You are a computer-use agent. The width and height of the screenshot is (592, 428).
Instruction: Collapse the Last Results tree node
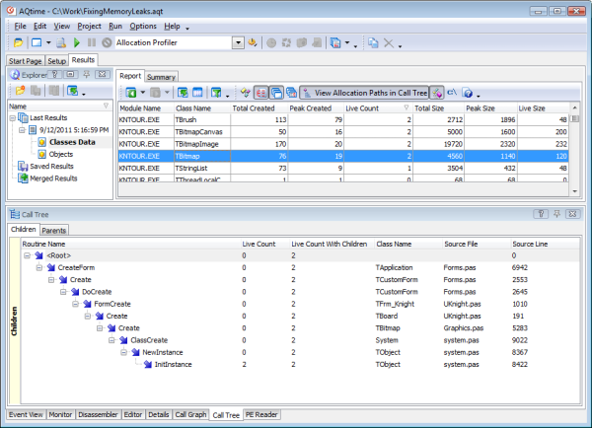pos(13,118)
